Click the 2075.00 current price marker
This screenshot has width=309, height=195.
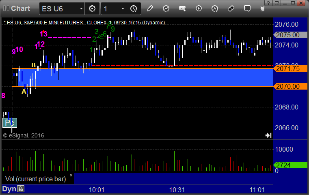point(290,35)
